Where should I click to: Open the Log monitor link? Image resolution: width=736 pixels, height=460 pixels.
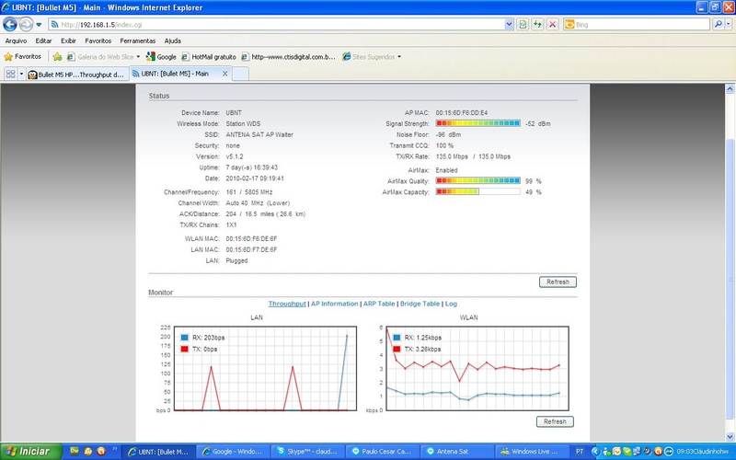[451, 304]
